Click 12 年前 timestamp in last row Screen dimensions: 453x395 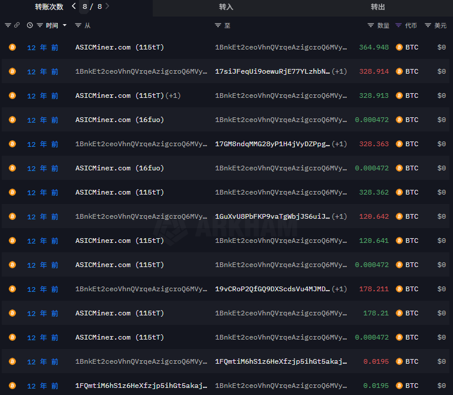[42, 386]
